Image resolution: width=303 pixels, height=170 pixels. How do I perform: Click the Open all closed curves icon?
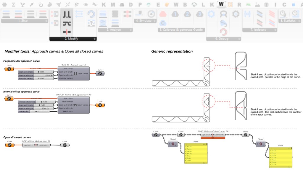pyautogui.click(x=67, y=32)
